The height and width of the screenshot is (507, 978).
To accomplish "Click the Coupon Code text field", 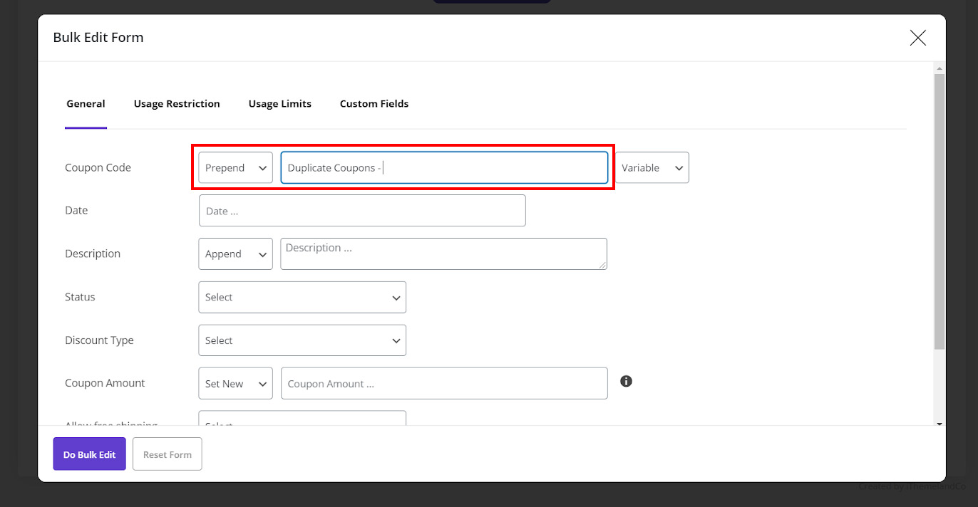I will click(x=444, y=168).
